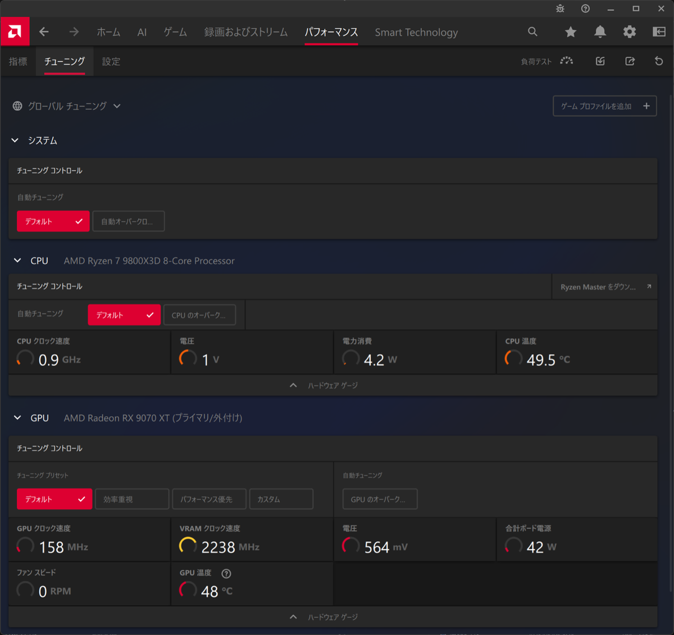
Task: Open AI menu
Action: click(142, 32)
